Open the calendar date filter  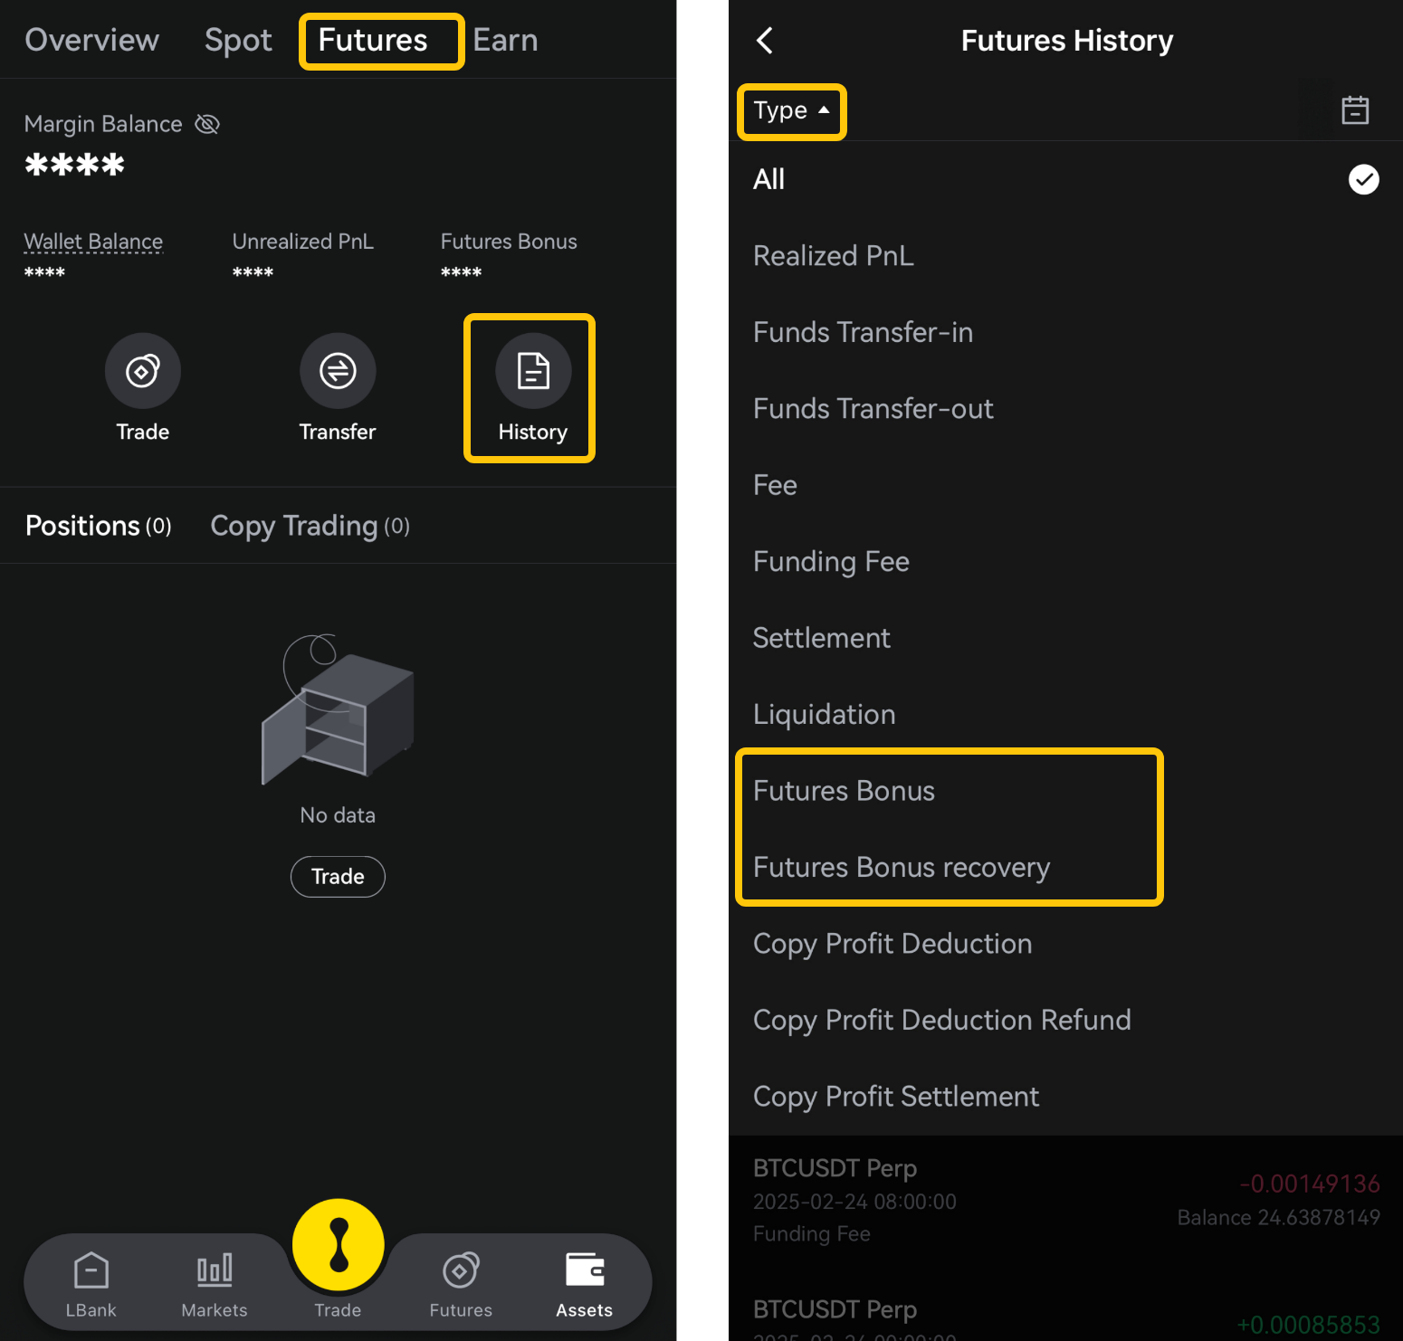(1354, 110)
